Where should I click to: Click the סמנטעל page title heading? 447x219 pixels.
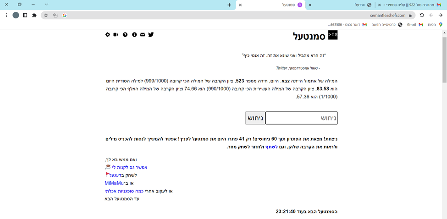(309, 36)
